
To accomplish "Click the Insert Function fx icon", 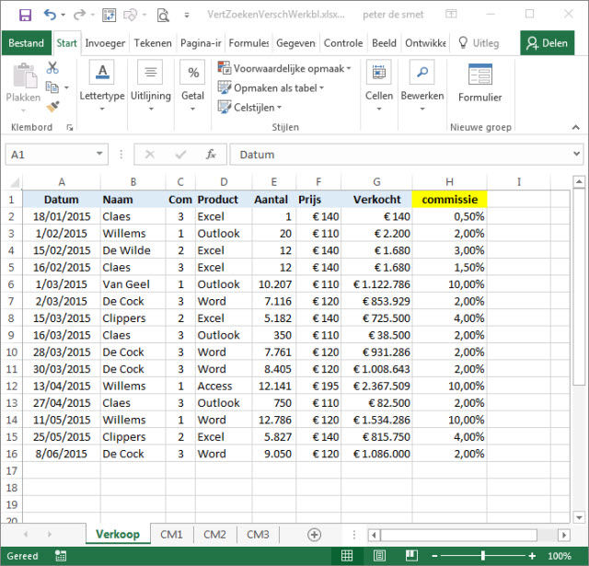I will (211, 155).
